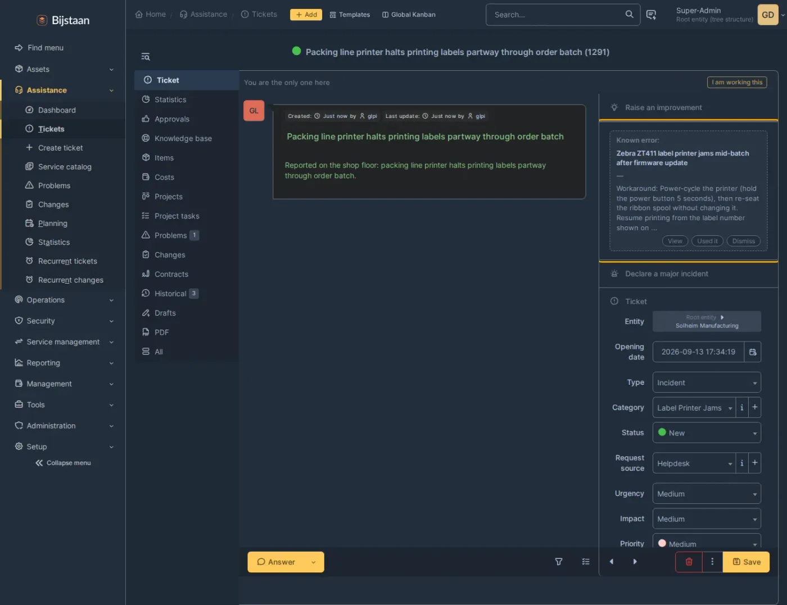Open the Impact dropdown
The height and width of the screenshot is (605, 787).
707,519
